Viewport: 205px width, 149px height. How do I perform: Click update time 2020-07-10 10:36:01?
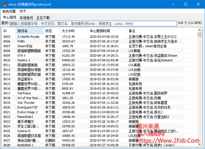[104, 46]
